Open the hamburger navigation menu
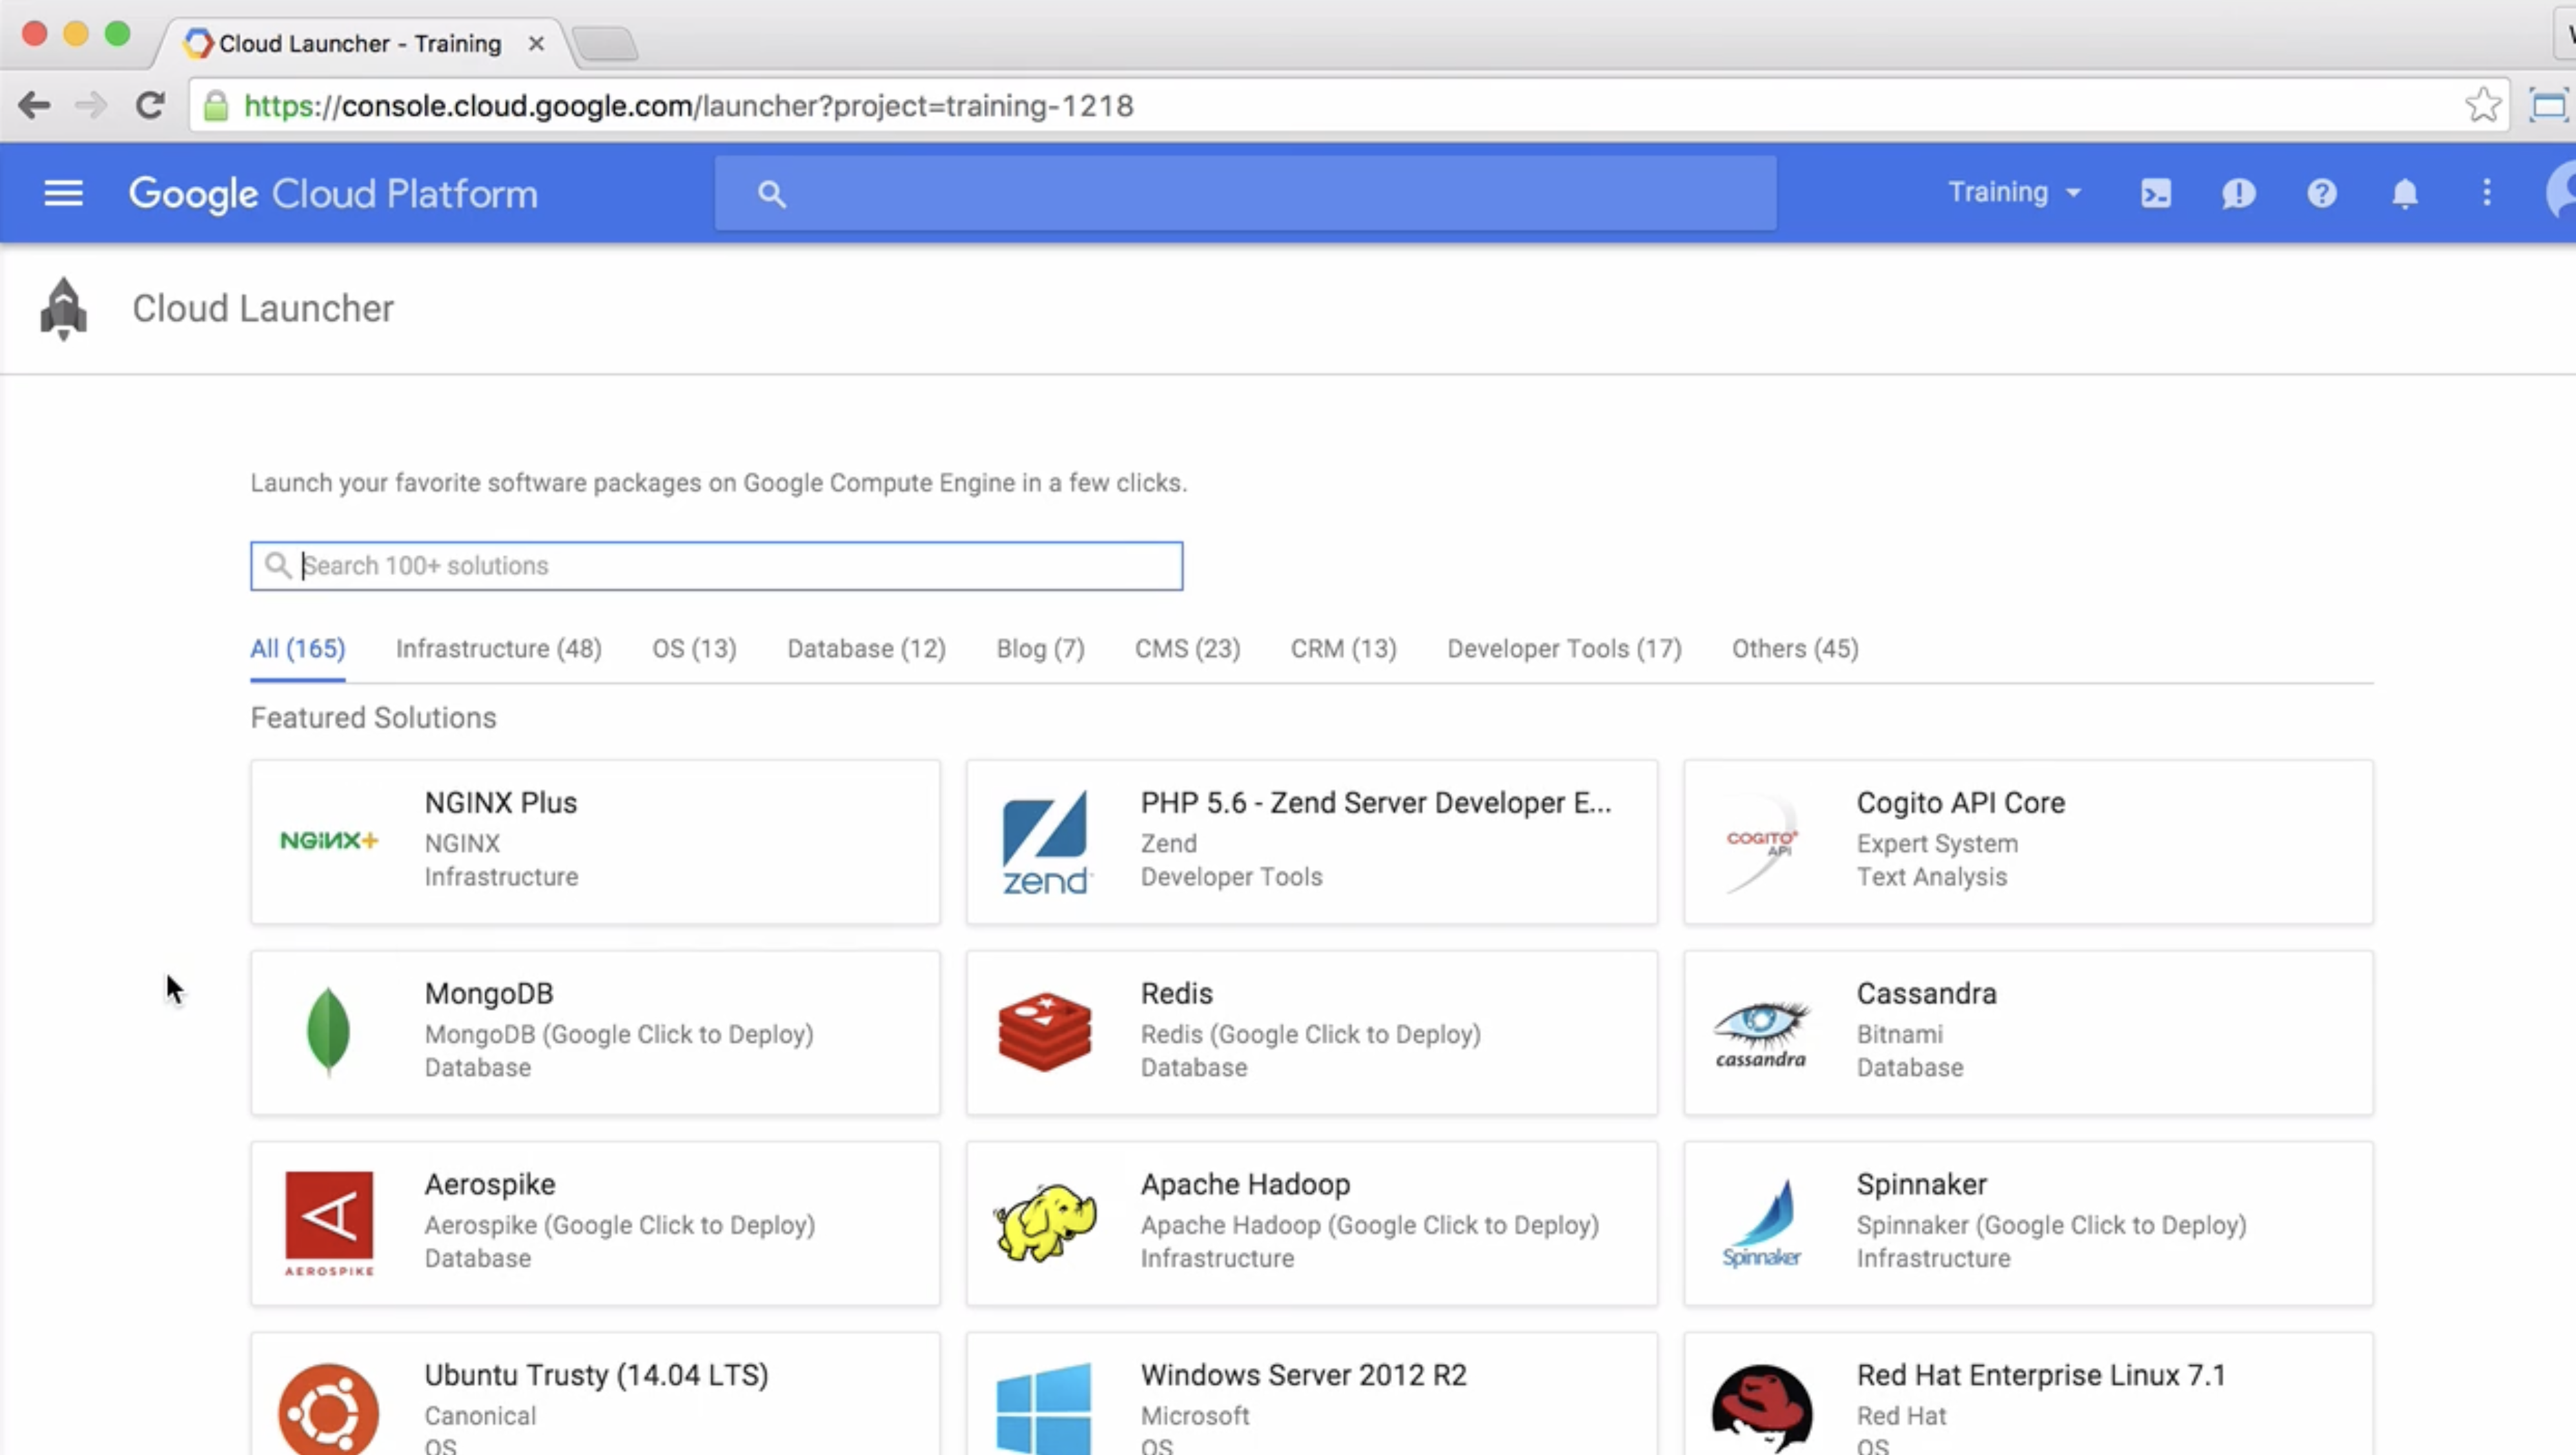The height and width of the screenshot is (1455, 2576). tap(63, 193)
